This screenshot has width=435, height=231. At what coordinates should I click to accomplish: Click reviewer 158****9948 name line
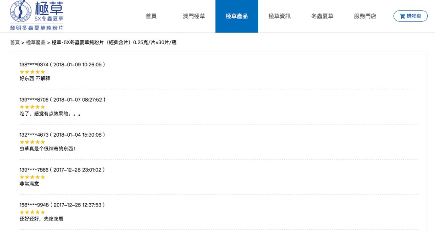pos(62,205)
